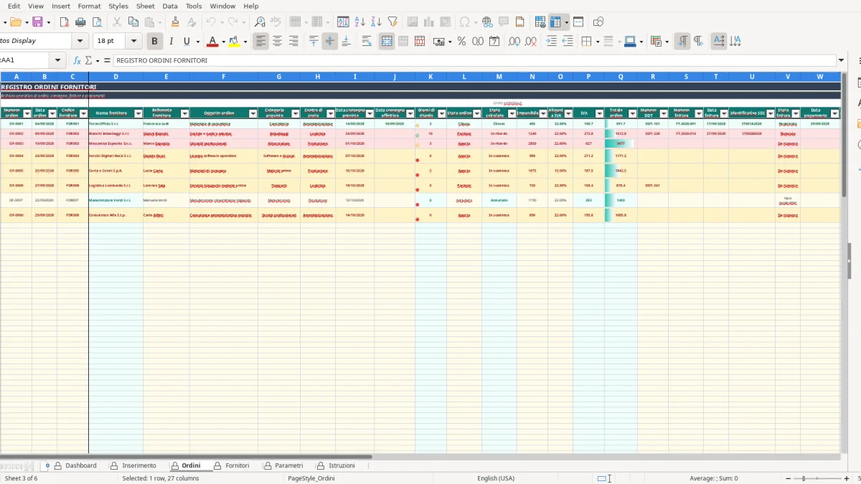Click the horizontal sheet scrollbar

click(185, 456)
